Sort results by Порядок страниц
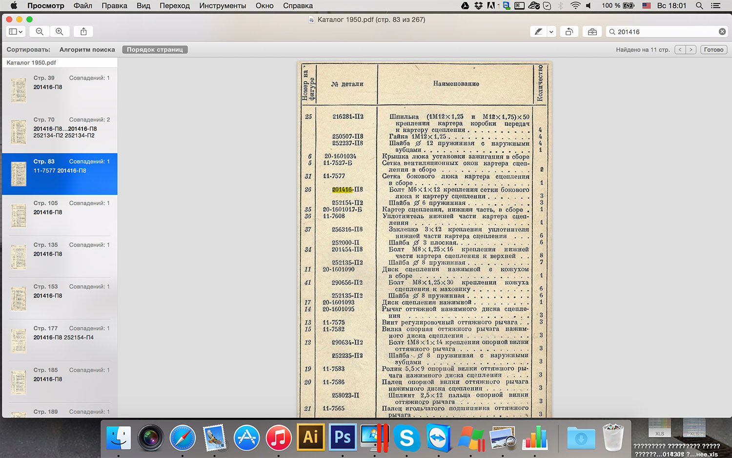The height and width of the screenshot is (458, 732). [155, 50]
